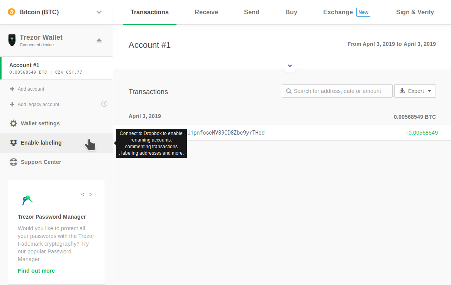Image resolution: width=451 pixels, height=285 pixels.
Task: Click Enable labeling text
Action: [x=41, y=143]
